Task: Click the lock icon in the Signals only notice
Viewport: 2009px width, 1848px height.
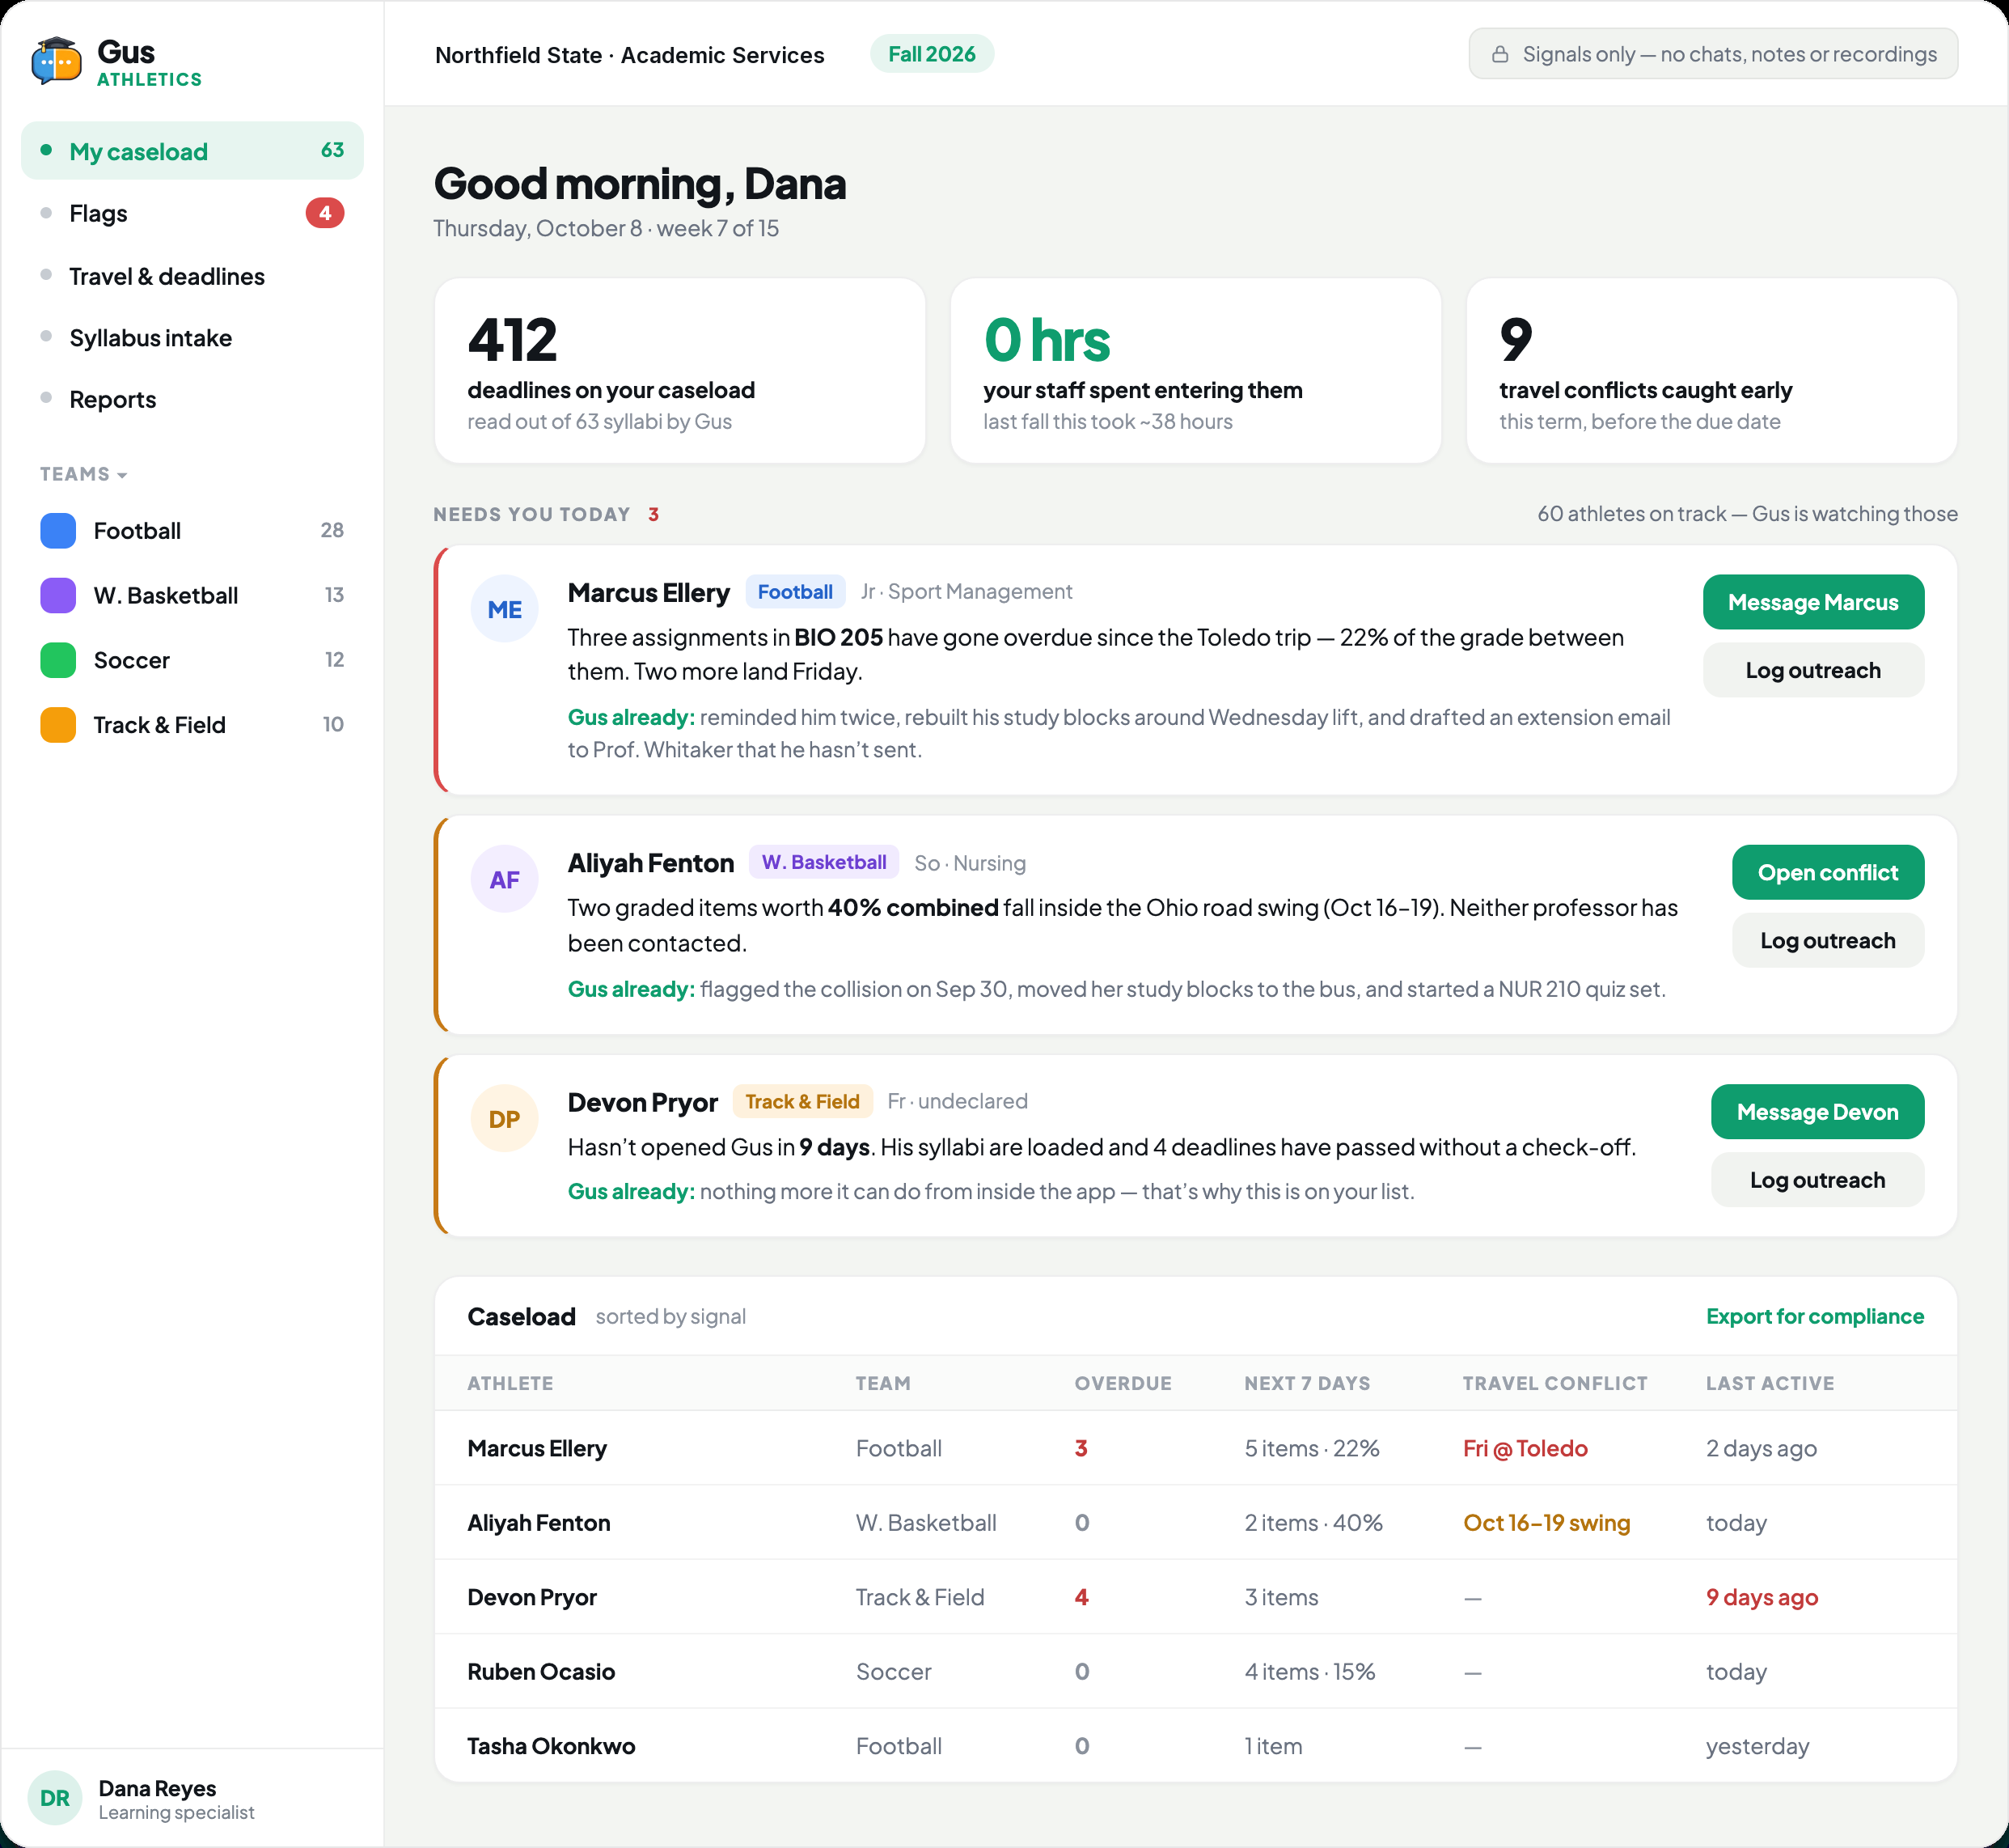Action: pyautogui.click(x=1499, y=55)
